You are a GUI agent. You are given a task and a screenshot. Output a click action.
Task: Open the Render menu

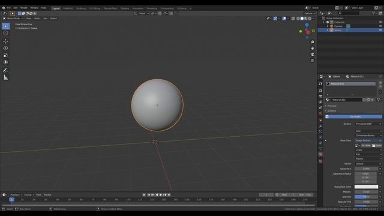click(24, 8)
